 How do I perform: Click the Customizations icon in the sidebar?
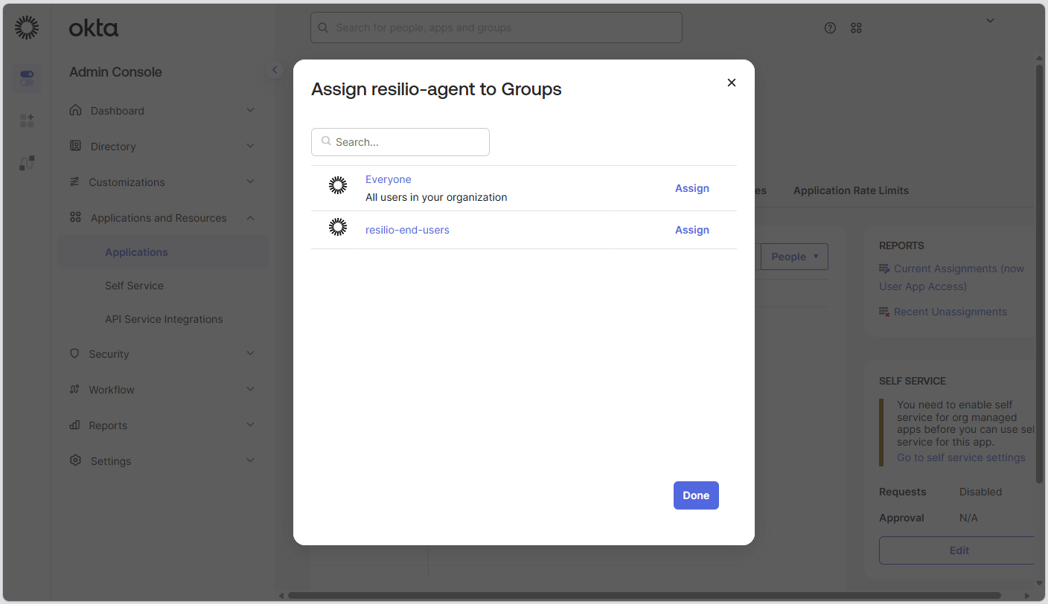(74, 181)
